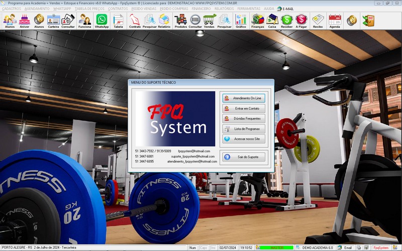Screen dimensions: 402x251
Task: Click the red A Pagar dollar icon
Action: coord(301,21)
